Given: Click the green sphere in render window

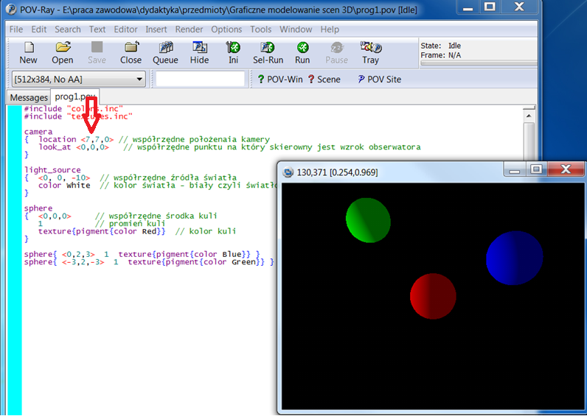Looking at the screenshot, I should 368,220.
